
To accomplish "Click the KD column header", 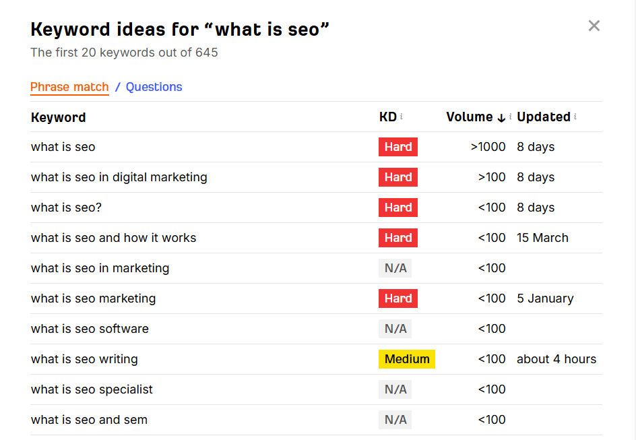I will click(x=388, y=117).
